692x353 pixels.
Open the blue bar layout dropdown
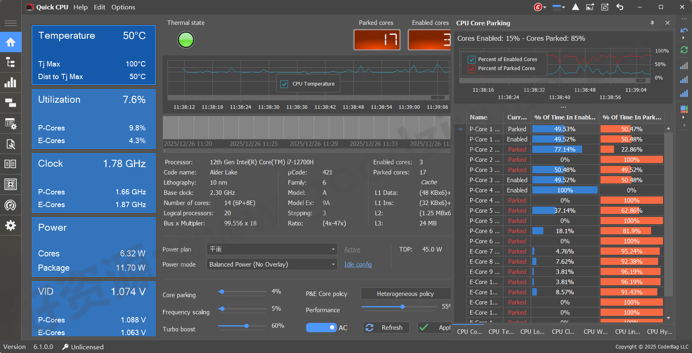point(558,7)
